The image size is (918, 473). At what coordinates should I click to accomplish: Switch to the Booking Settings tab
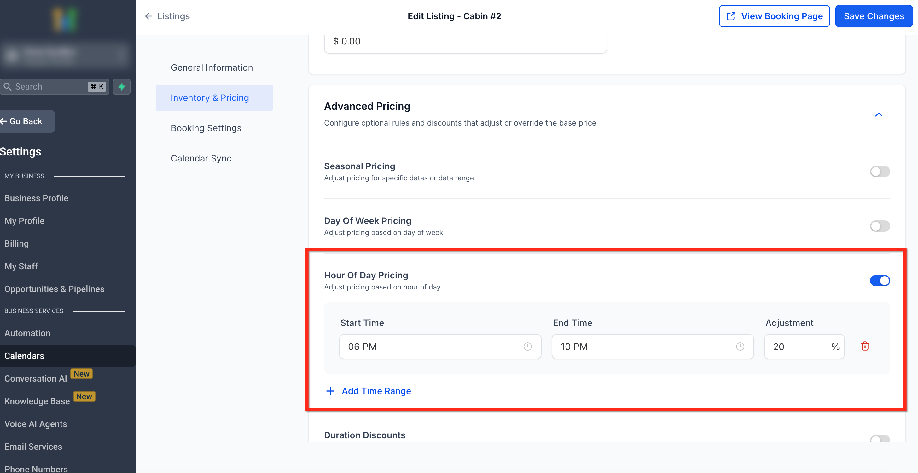tap(206, 128)
